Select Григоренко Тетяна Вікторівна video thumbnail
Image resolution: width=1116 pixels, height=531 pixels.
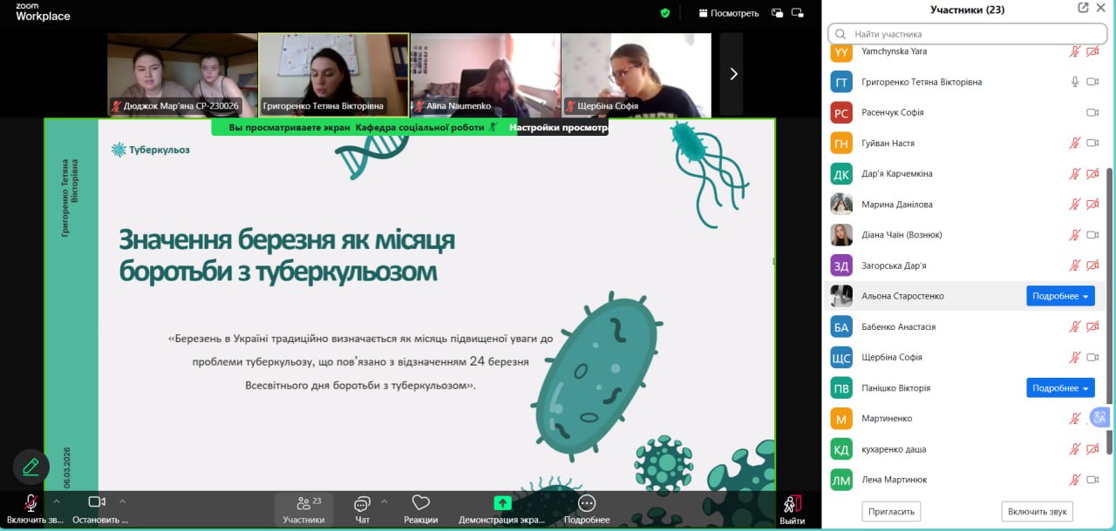tap(334, 75)
